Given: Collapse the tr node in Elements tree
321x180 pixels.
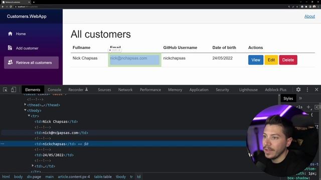Looking at the screenshot, I should (x=29, y=115).
